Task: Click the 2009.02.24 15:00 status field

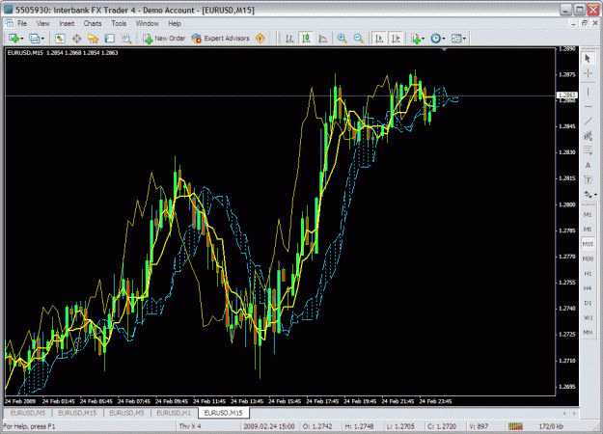Action: tap(269, 426)
